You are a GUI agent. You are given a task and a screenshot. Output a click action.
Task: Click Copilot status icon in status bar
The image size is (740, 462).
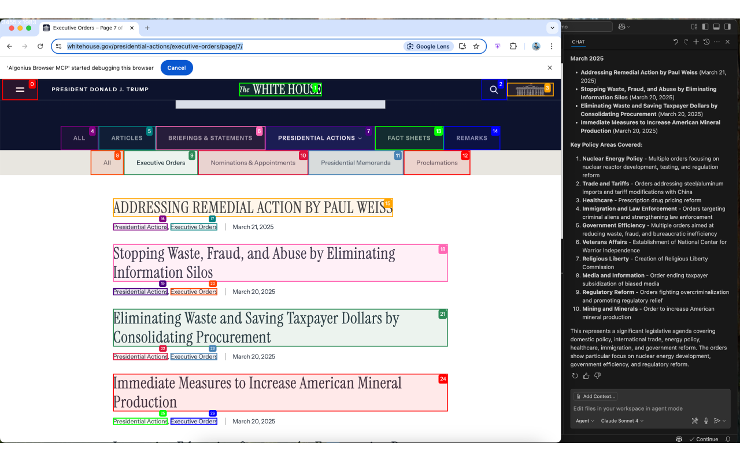coord(679,439)
